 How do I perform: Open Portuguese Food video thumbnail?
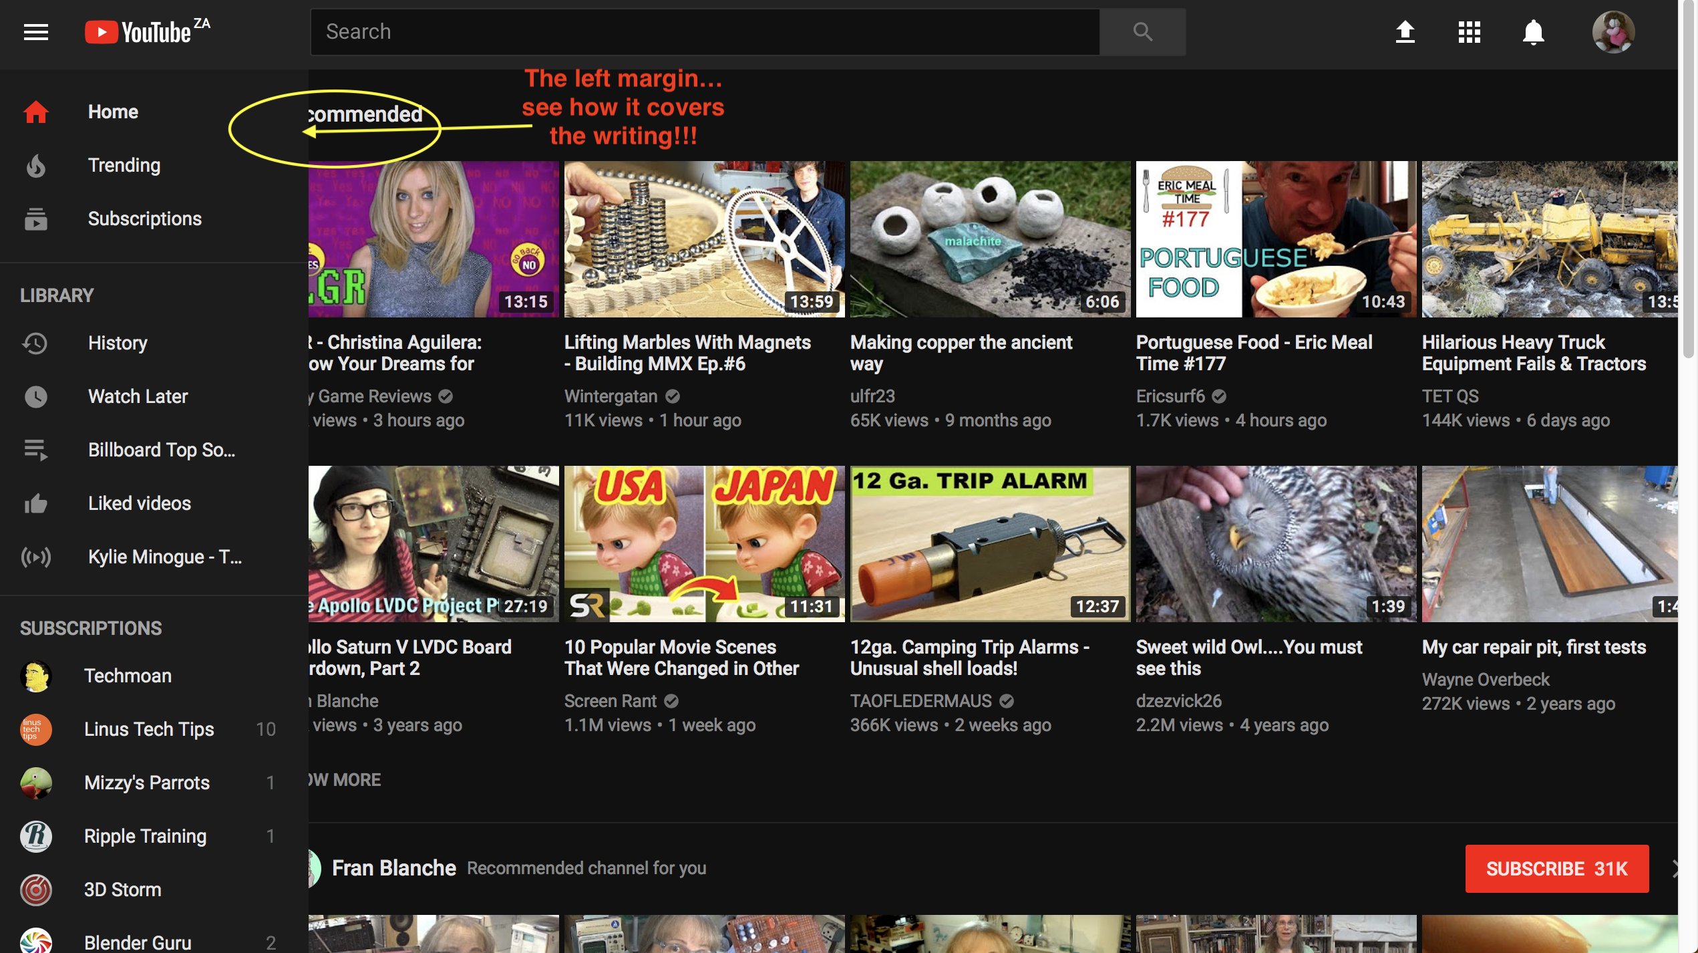click(x=1276, y=239)
